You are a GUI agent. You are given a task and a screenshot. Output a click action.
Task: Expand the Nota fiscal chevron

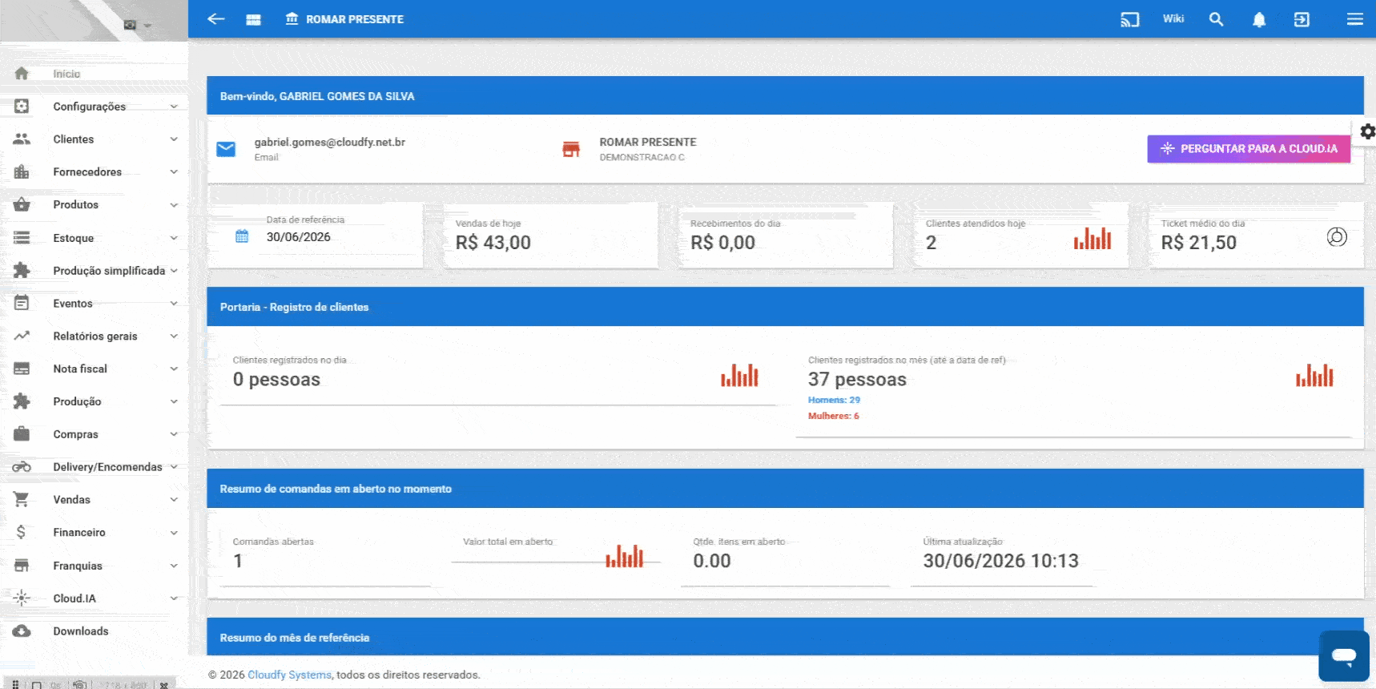[x=174, y=369]
